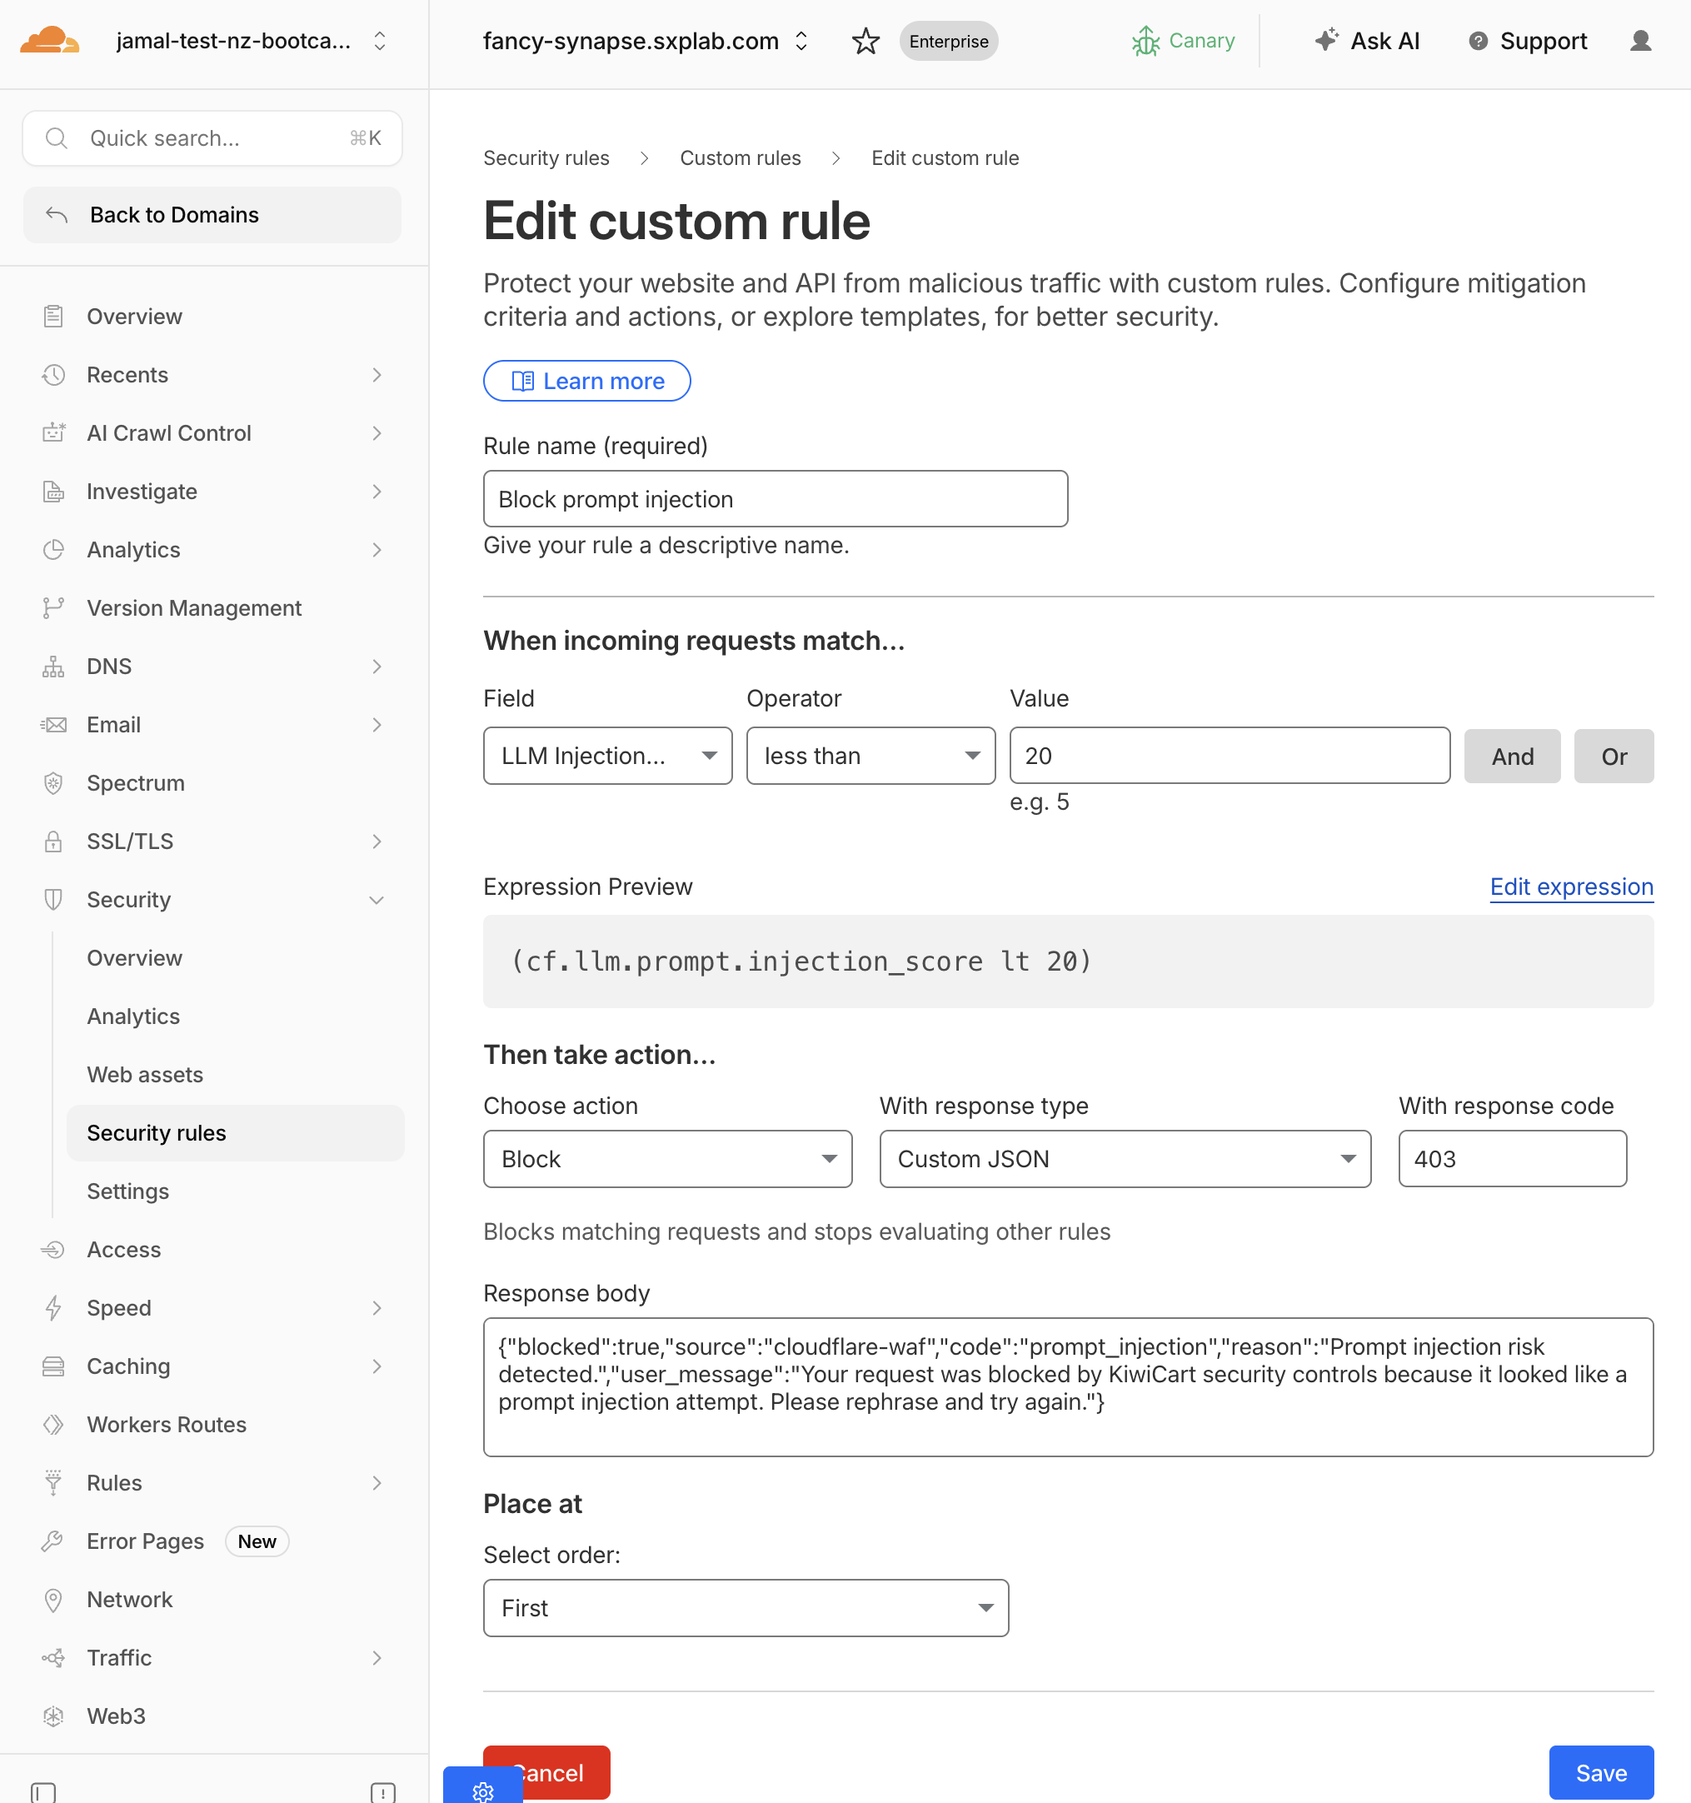Image resolution: width=1691 pixels, height=1803 pixels.
Task: Click the Email envelope icon
Action: tap(53, 725)
